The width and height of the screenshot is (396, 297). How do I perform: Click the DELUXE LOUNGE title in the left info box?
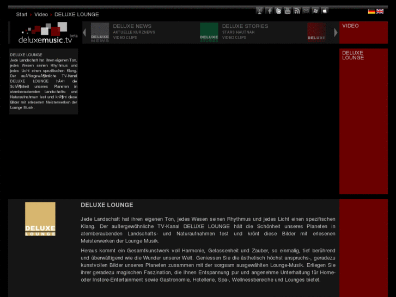[x=26, y=54]
